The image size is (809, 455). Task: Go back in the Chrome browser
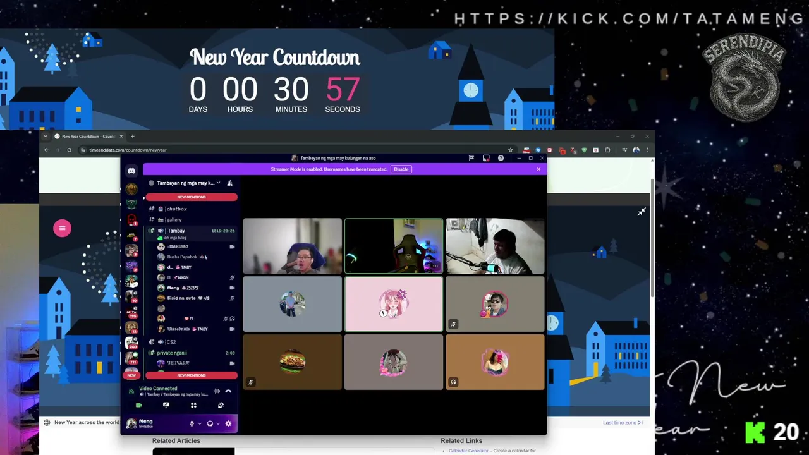pyautogui.click(x=46, y=150)
